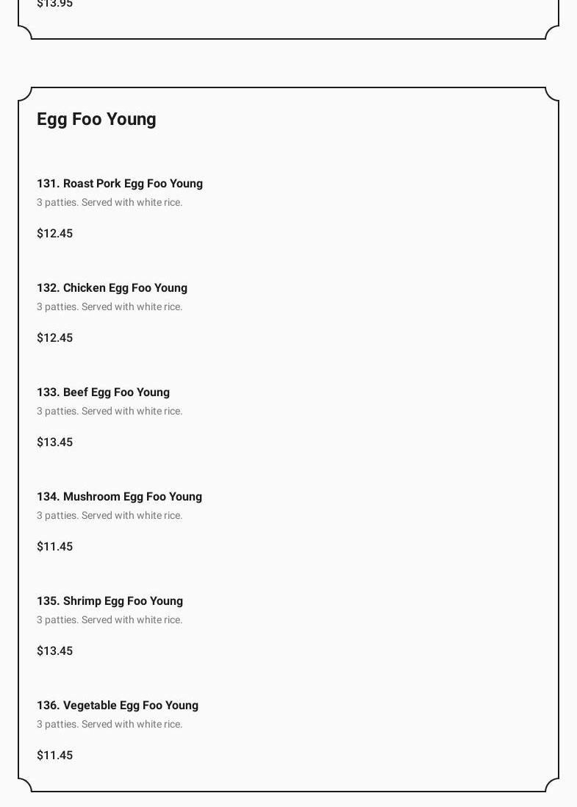
Task: Click the description under Chicken Egg Foo Young
Action: [x=110, y=307]
